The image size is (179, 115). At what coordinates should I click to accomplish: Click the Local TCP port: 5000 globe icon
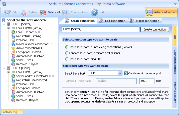[x=13, y=32]
